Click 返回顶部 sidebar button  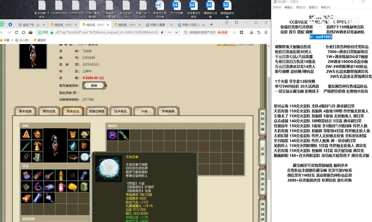point(262,211)
